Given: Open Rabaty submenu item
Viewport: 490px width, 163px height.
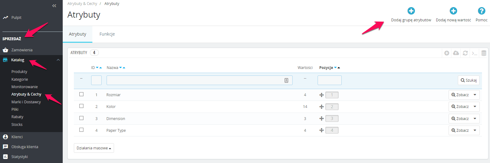Looking at the screenshot, I should pyautogui.click(x=17, y=117).
